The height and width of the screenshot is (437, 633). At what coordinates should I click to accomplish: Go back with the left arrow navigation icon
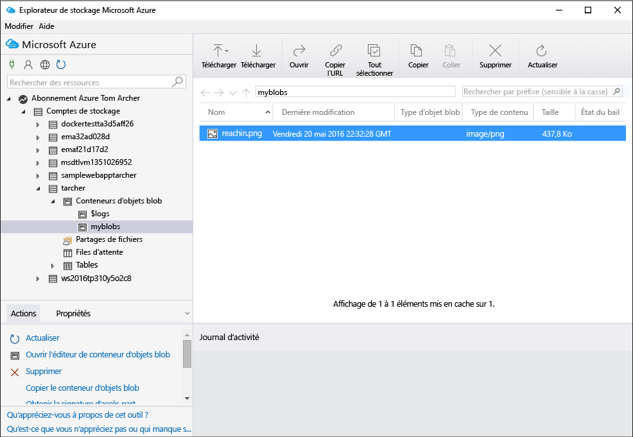[x=205, y=93]
